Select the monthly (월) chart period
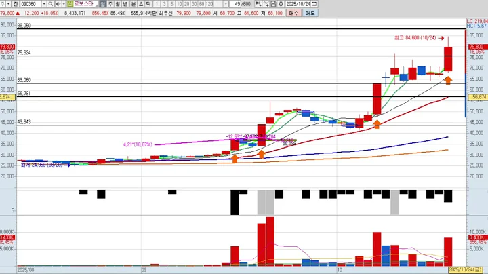 pos(118,4)
